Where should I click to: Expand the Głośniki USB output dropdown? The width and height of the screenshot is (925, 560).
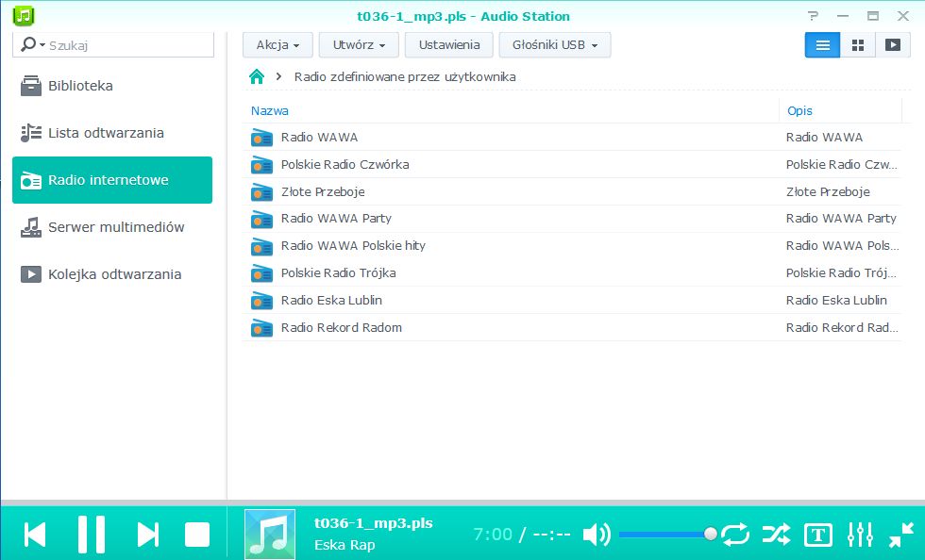[x=555, y=45]
